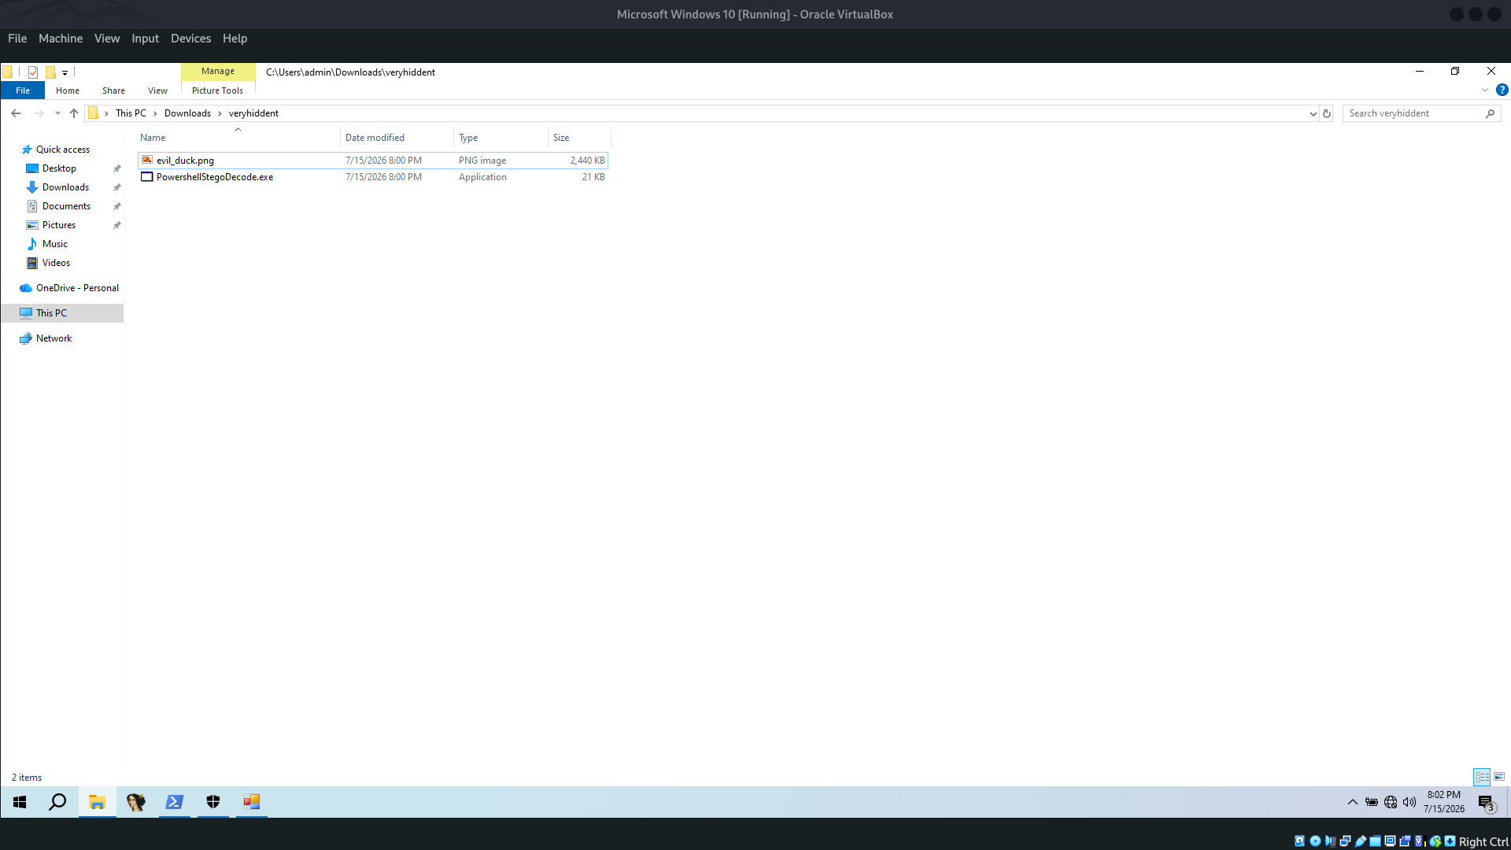Open Downloads in Quick access
Screen dimensions: 1511x850
pos(65,187)
